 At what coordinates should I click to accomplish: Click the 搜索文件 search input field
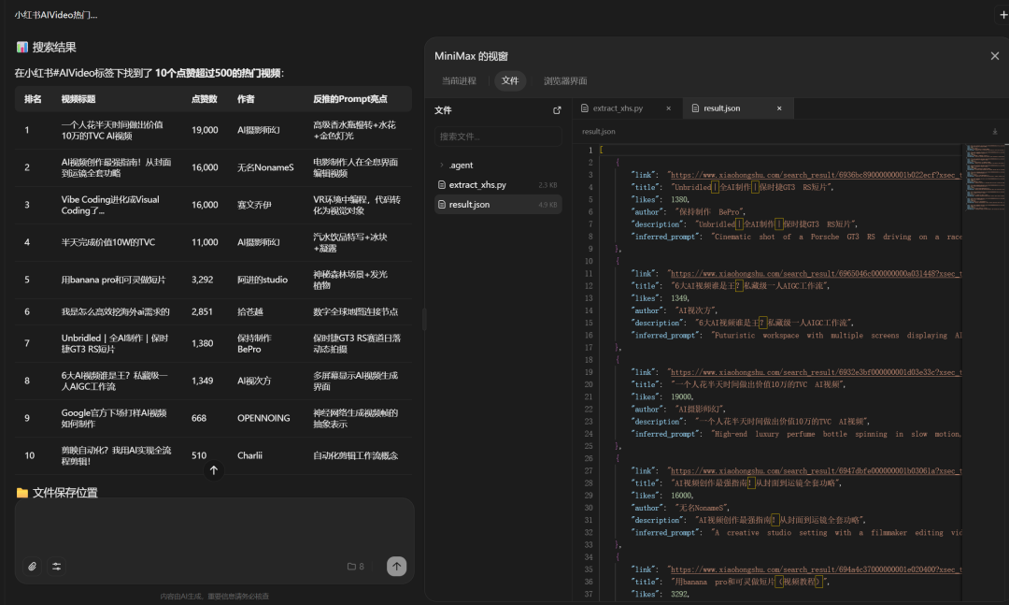498,137
